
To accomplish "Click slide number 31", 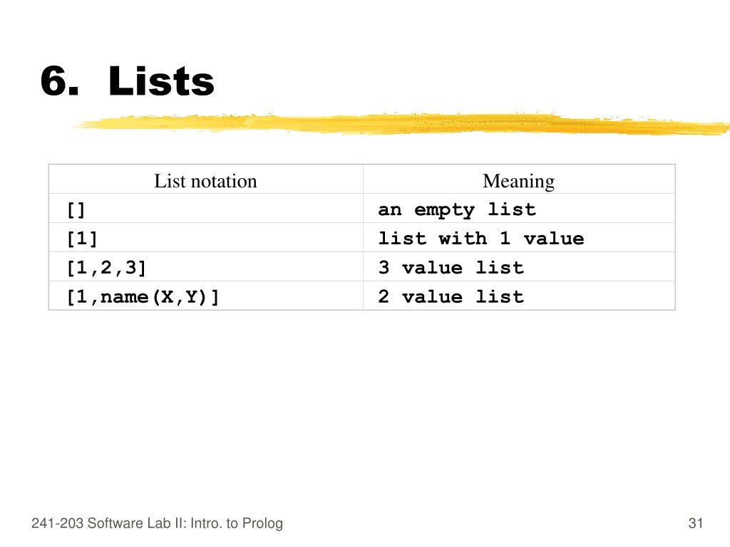I will point(696,523).
